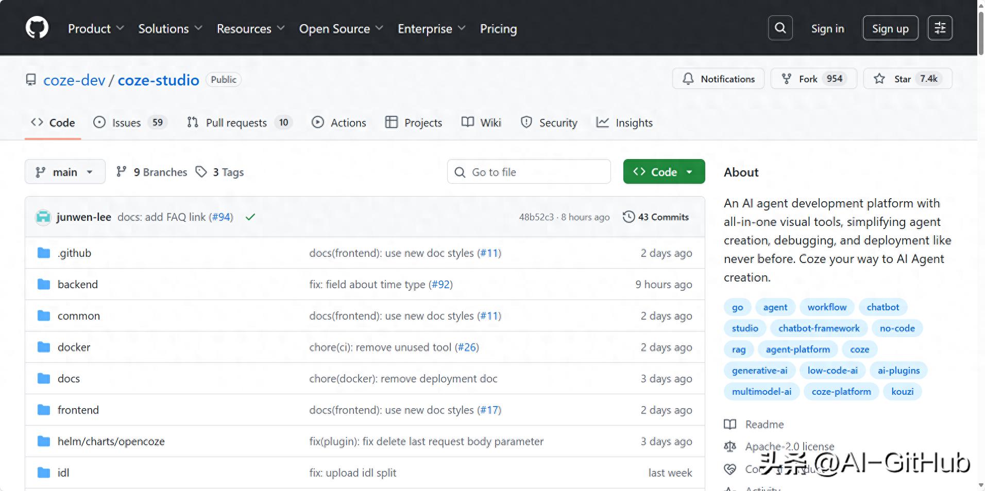
Task: Expand the Enterprise menu
Action: (431, 28)
